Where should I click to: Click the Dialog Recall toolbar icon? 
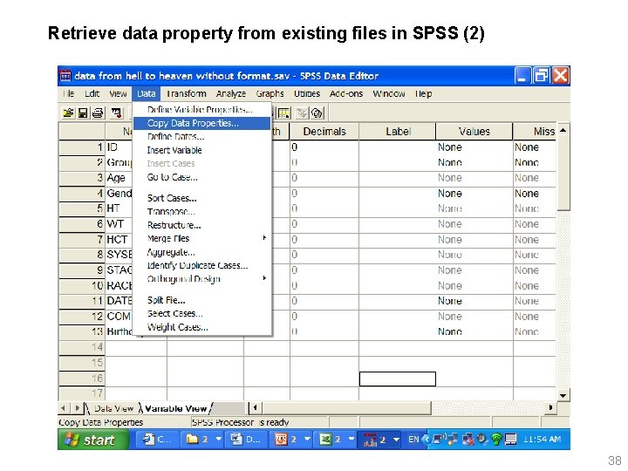pyautogui.click(x=117, y=113)
